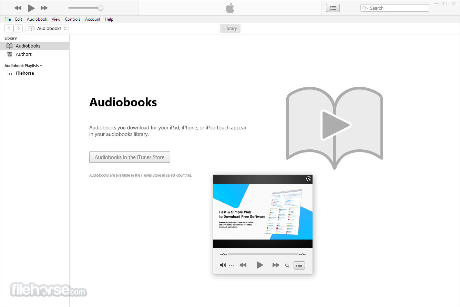Screen dimensions: 460x307
Task: Click the mini player speaker volume icon
Action: click(x=223, y=265)
